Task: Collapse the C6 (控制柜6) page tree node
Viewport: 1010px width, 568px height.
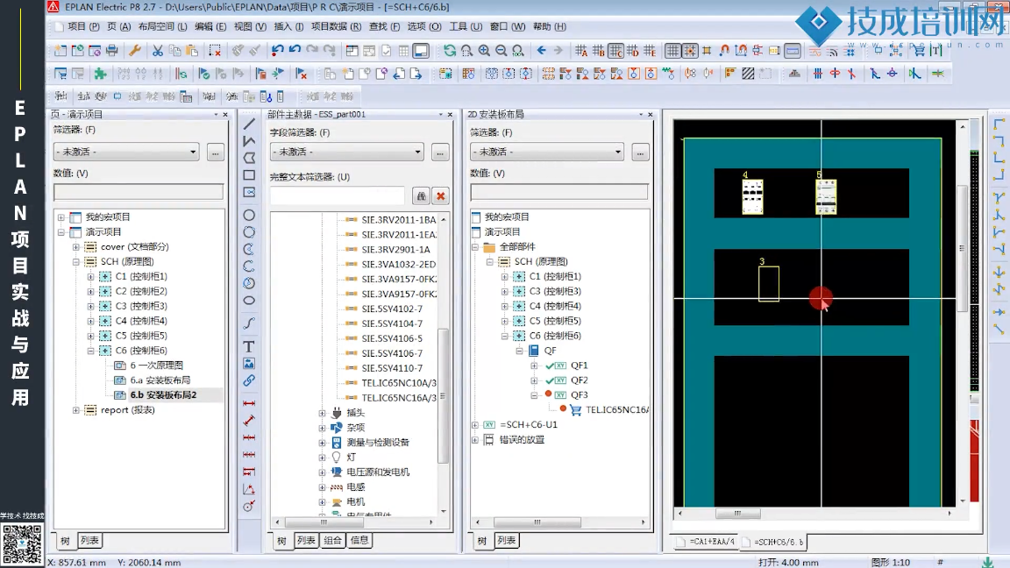Action: [91, 351]
